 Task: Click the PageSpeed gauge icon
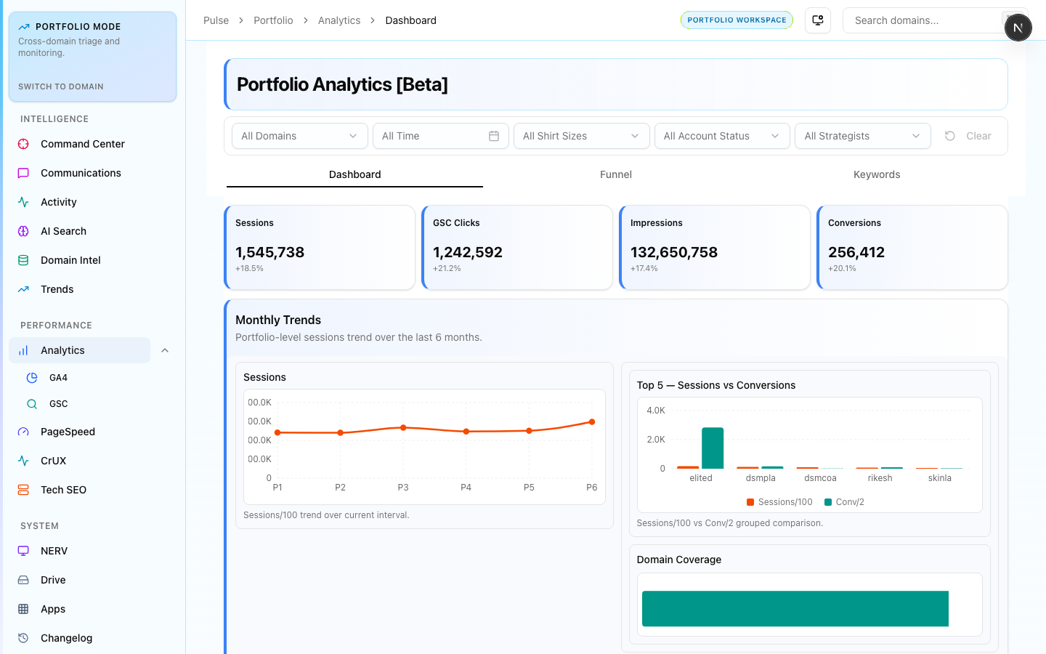[23, 432]
